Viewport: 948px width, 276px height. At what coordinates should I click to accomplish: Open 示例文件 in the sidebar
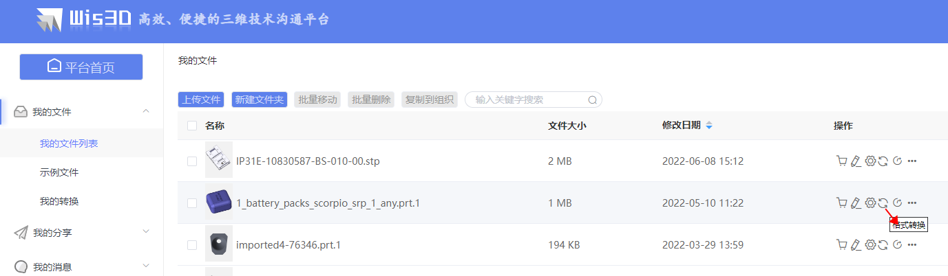point(59,172)
